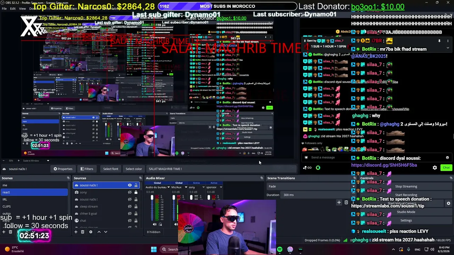Open chat settings gear icon
454x255 pixels.
tap(435, 168)
